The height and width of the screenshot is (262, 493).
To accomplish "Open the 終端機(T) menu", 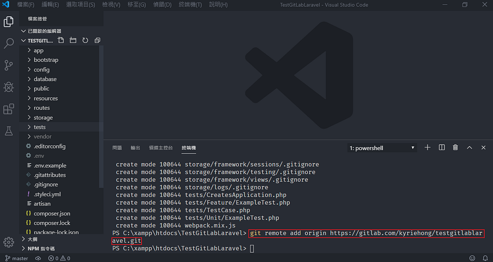I will coord(190,5).
